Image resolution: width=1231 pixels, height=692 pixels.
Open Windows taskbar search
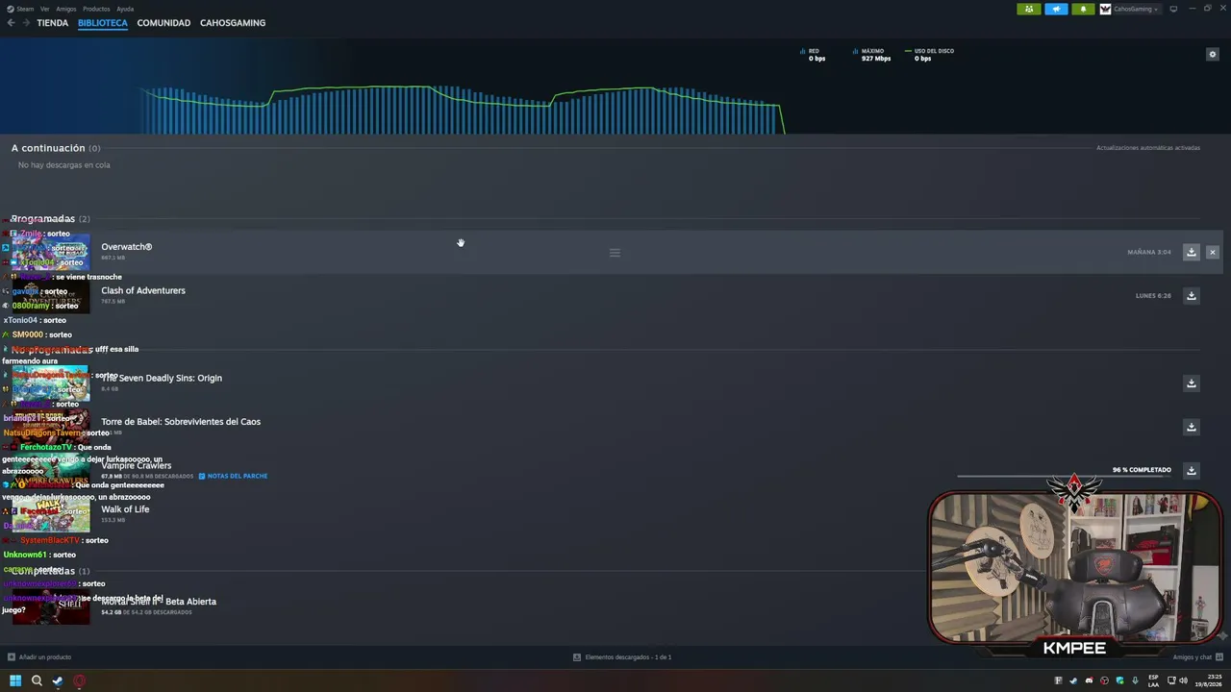[37, 680]
